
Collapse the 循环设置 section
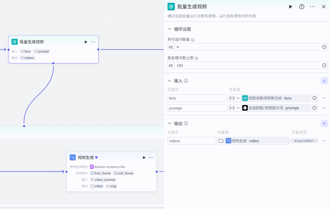[170, 29]
